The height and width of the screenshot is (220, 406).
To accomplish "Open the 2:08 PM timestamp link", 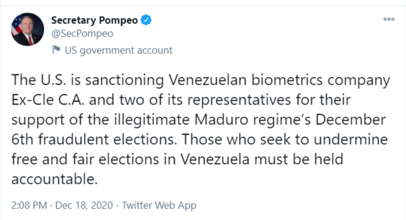I will [x=29, y=205].
